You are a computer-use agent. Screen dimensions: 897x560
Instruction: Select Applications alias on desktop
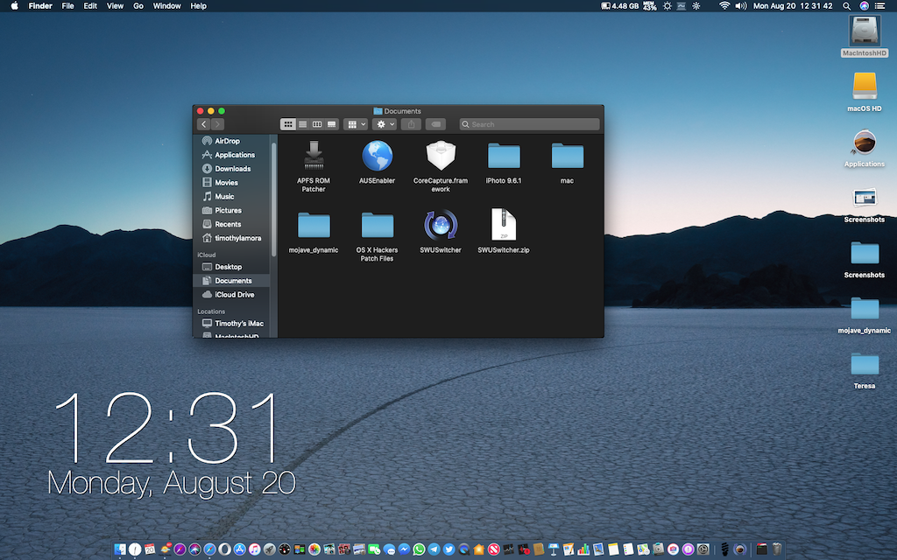(865, 147)
